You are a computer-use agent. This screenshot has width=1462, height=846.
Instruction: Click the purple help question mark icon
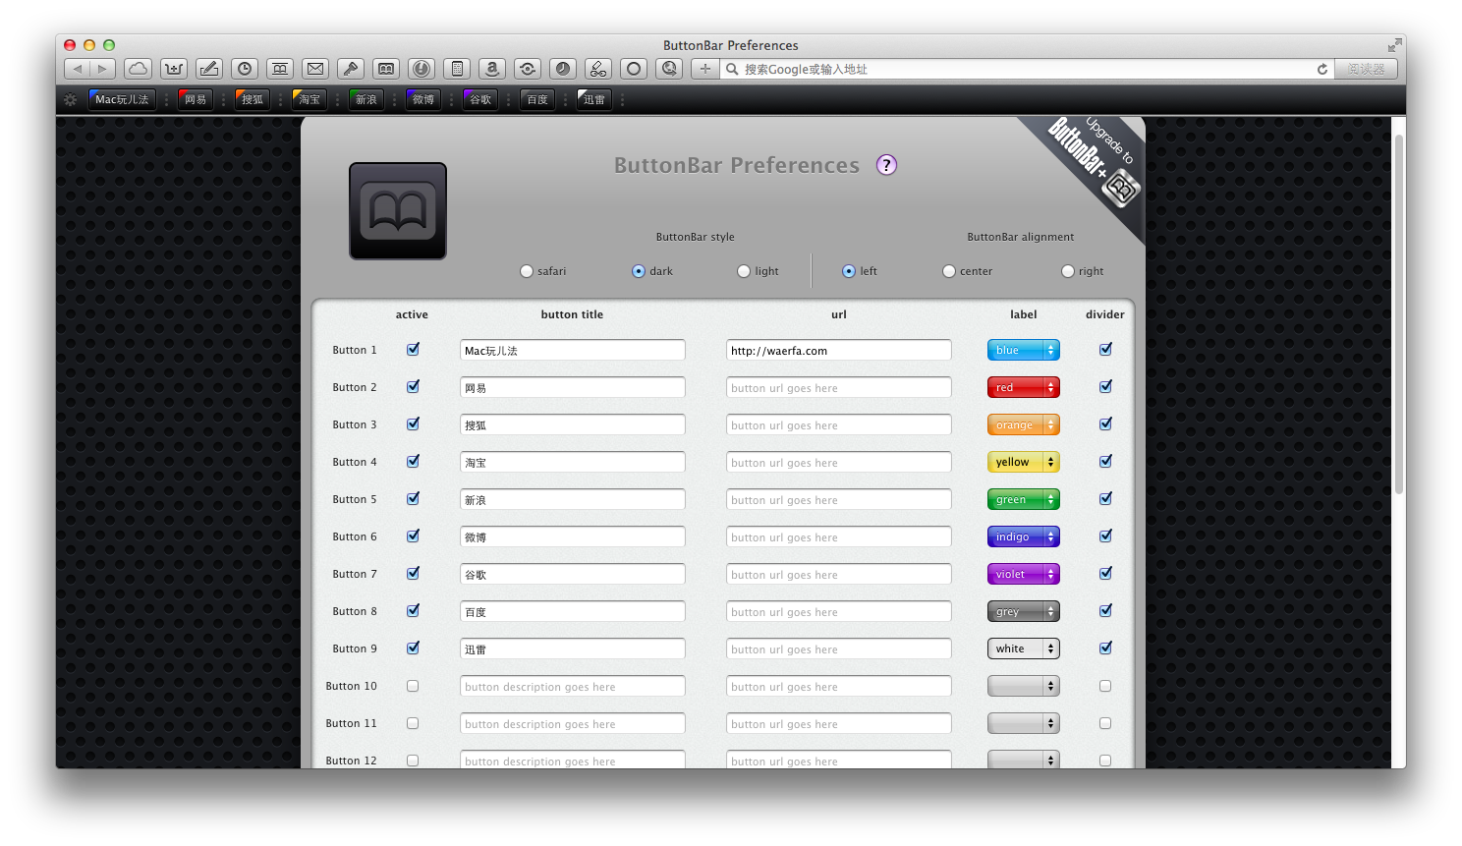(x=886, y=165)
